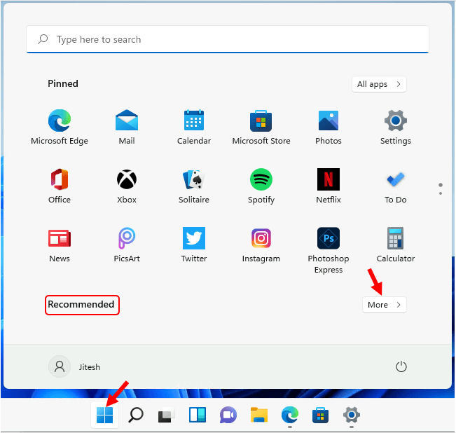Open Microsoft Store from the taskbar
This screenshot has height=433, width=456.
click(x=321, y=415)
